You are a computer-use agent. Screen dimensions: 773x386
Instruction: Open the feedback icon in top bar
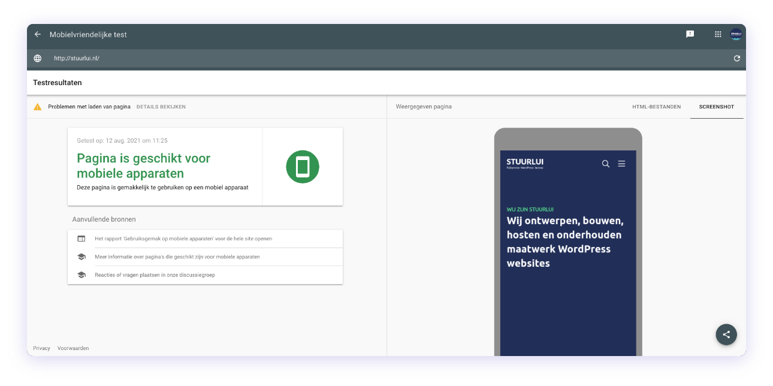pos(690,34)
